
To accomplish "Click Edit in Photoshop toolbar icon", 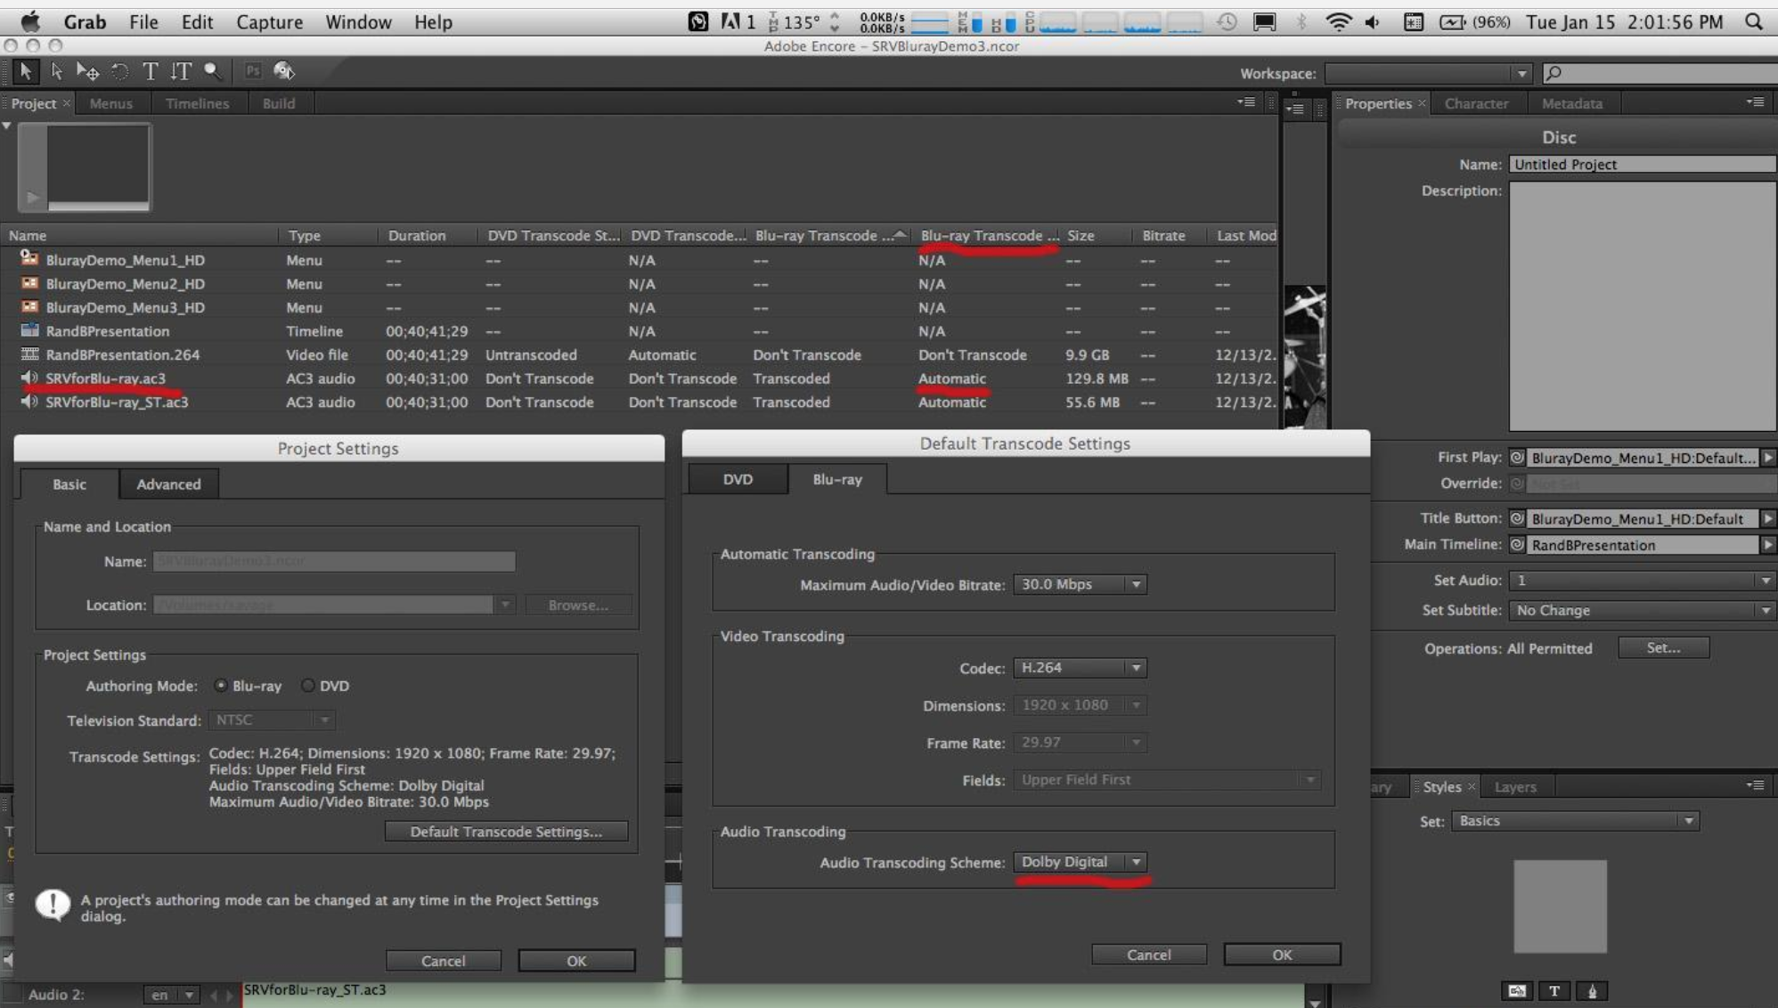I will click(x=253, y=71).
